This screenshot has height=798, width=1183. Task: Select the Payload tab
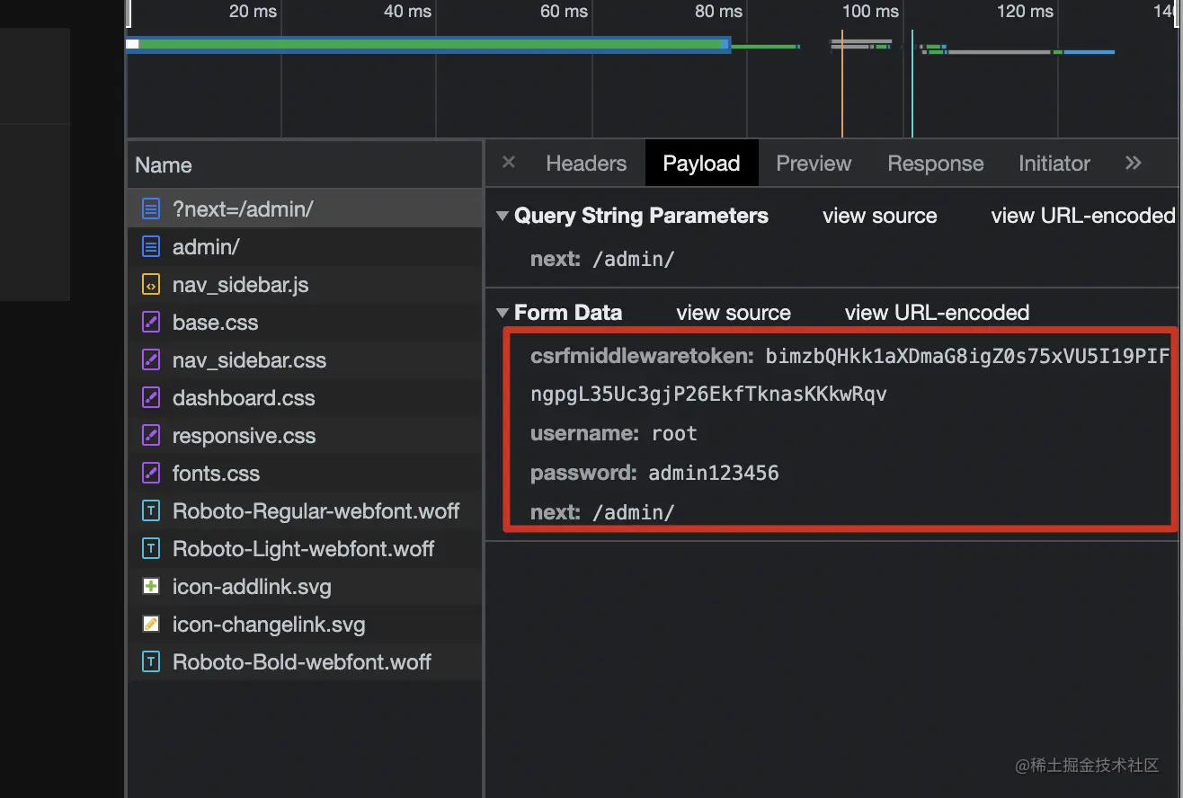(701, 164)
